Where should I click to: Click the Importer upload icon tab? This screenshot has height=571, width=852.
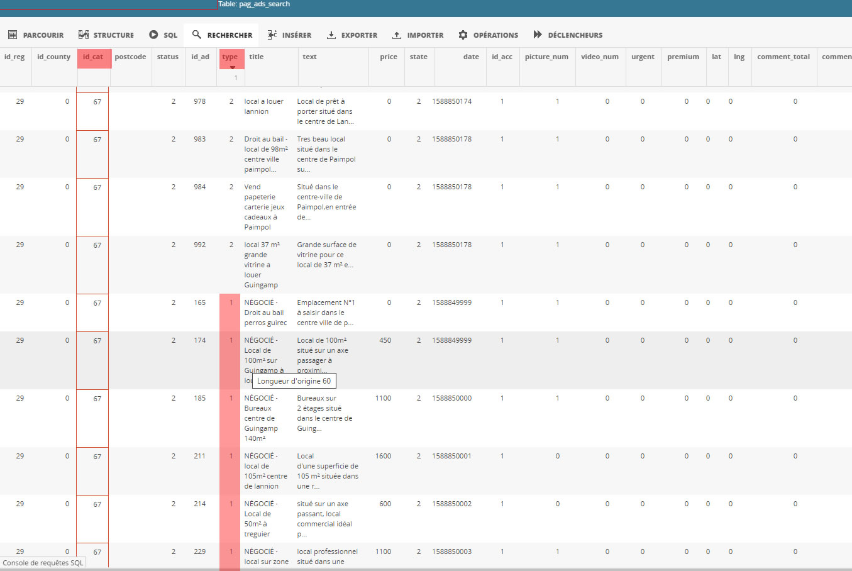tap(418, 35)
